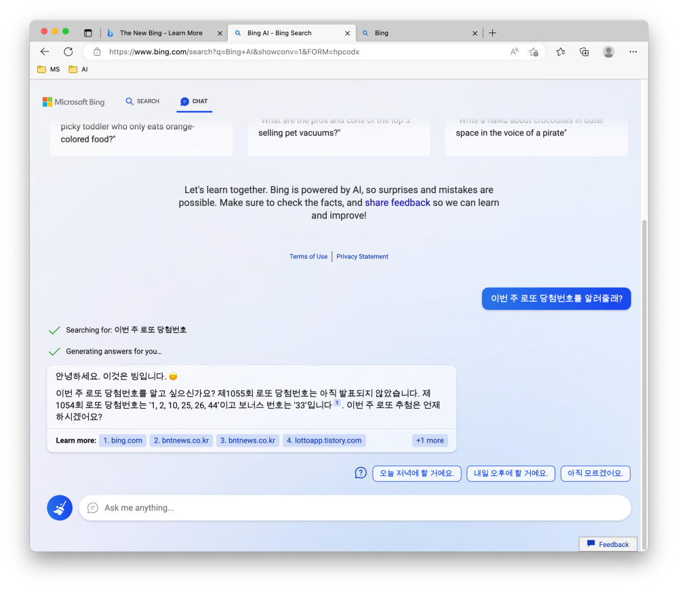The width and height of the screenshot is (678, 591).
Task: Click the page vertical scrollbar
Action: 644,385
